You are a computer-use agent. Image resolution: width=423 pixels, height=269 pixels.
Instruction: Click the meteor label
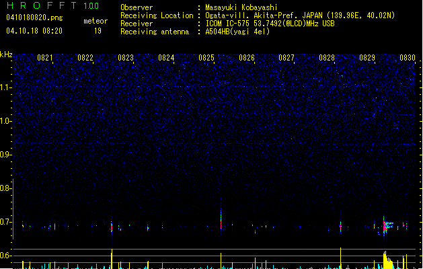pyautogui.click(x=95, y=21)
